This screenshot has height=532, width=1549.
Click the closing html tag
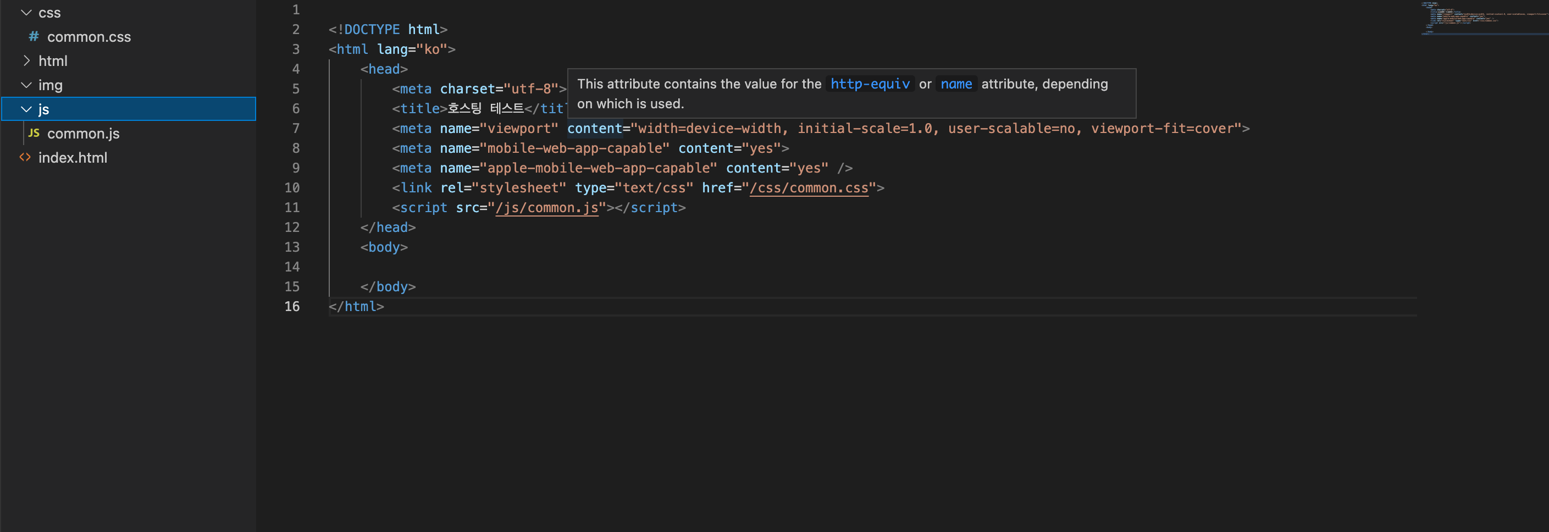(x=356, y=307)
